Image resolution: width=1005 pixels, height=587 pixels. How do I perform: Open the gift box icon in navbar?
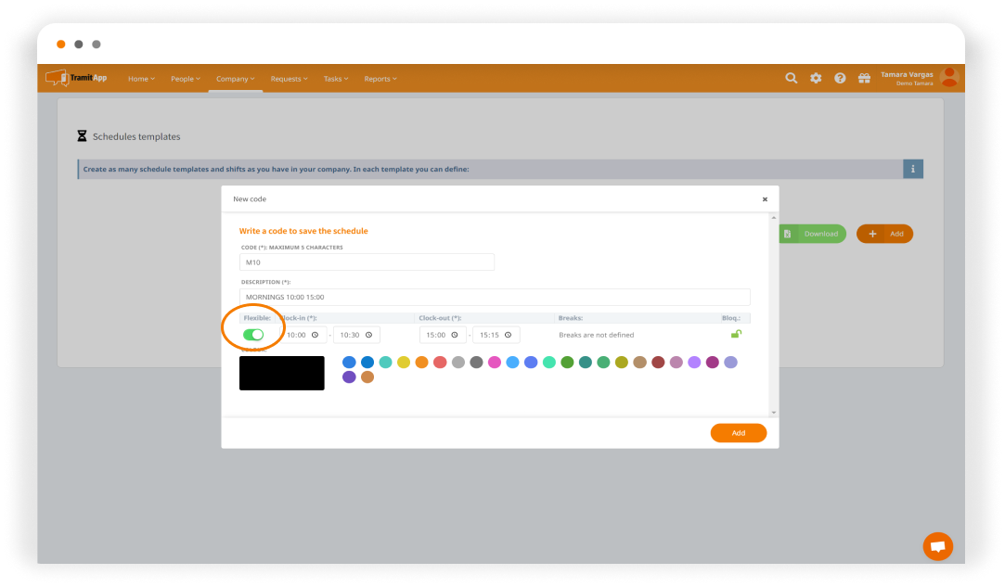click(x=864, y=79)
